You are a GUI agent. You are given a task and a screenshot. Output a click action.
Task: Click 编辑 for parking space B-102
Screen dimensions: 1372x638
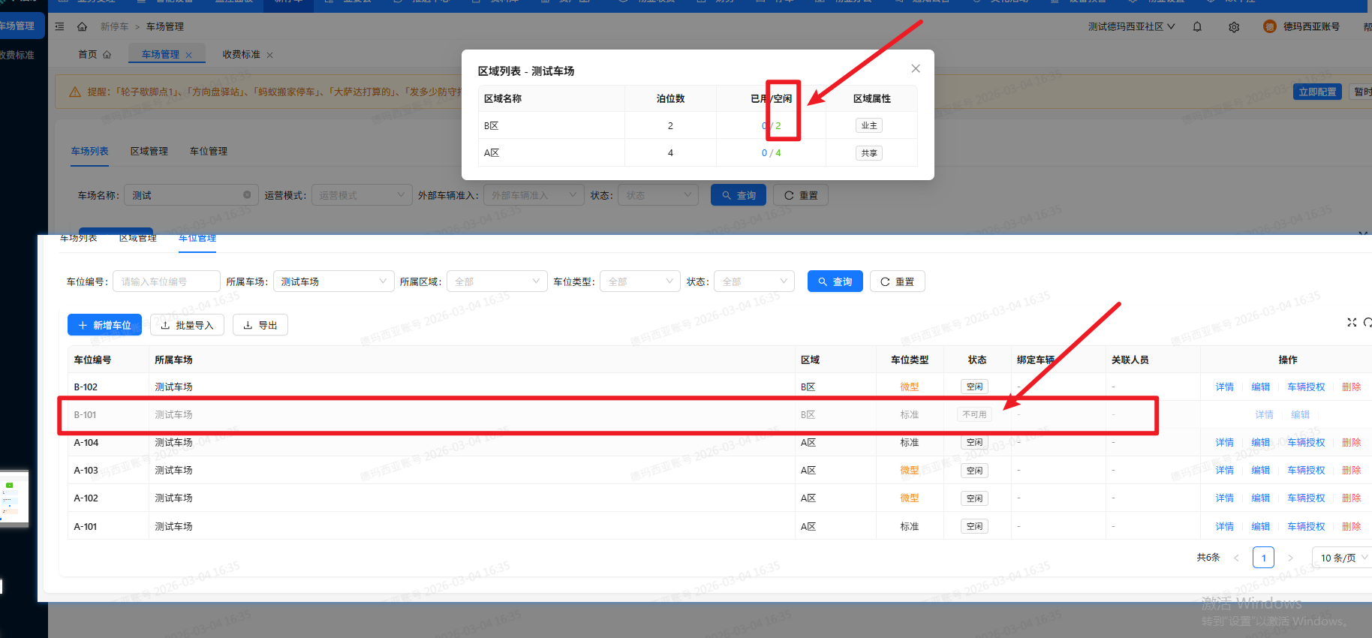[x=1261, y=387]
